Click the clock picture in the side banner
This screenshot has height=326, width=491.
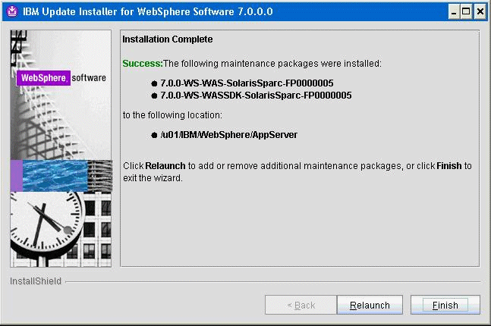[47, 227]
